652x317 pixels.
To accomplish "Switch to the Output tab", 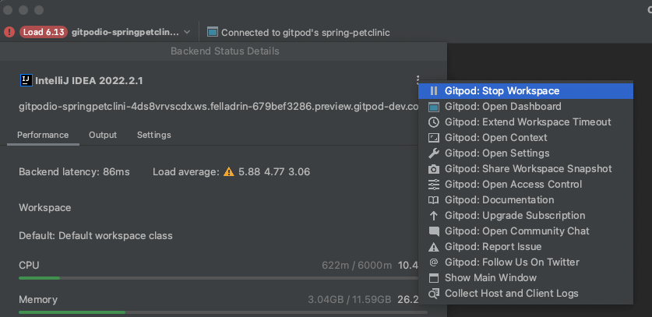I will pos(103,135).
